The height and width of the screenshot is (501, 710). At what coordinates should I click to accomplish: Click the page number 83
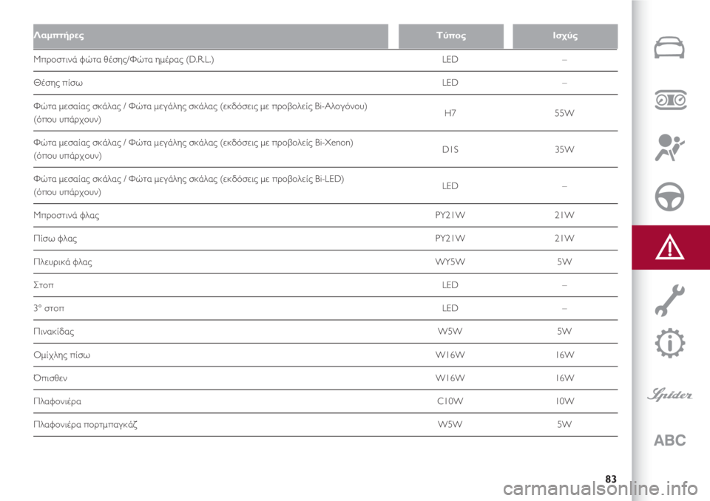[611, 479]
